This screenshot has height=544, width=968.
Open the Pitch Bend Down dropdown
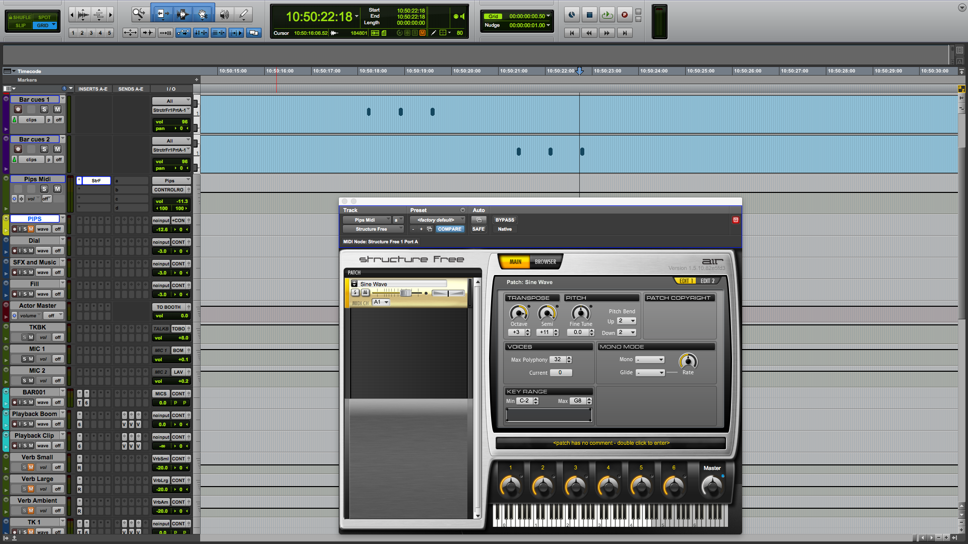(627, 332)
